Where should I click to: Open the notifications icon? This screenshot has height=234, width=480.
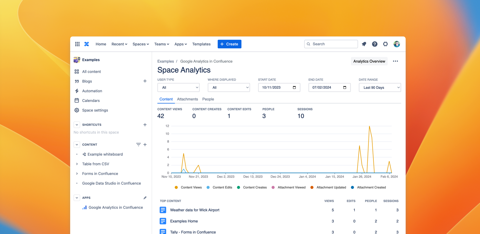364,44
